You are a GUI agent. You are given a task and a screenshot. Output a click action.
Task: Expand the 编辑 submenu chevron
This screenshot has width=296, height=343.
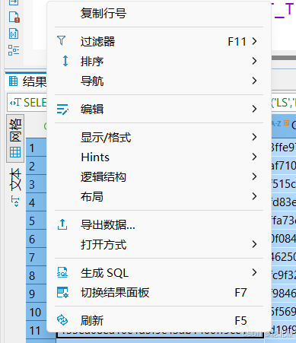pyautogui.click(x=254, y=109)
